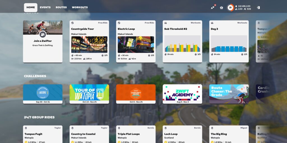Screen dimensions: 287x143
Task: Click the Sub Threshold #2 interval chart
Action: 182,43
